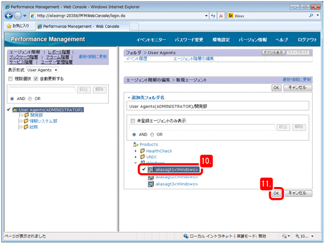Open バージョン情報 in the header menu

(x=252, y=40)
